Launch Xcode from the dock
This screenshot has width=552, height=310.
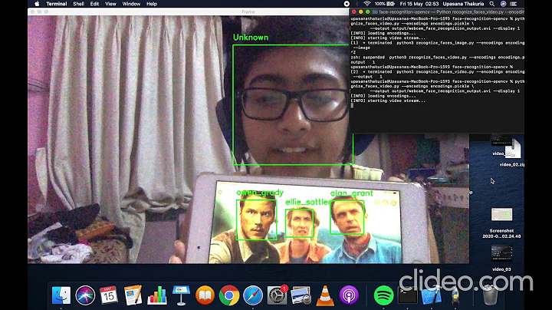(x=431, y=295)
